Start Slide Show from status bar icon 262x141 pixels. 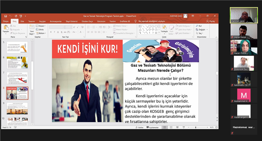pos(184,127)
